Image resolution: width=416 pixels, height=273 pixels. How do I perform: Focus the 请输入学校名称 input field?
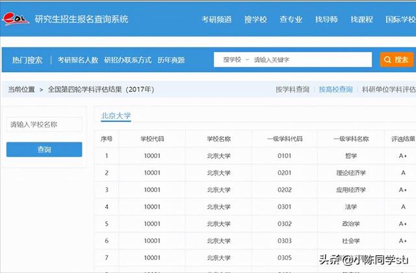point(44,124)
